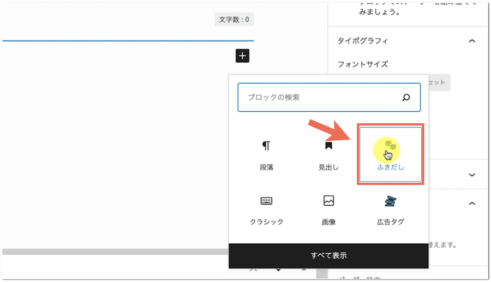
Task: Click the partially hidden リセット font size button
Action: (x=438, y=83)
